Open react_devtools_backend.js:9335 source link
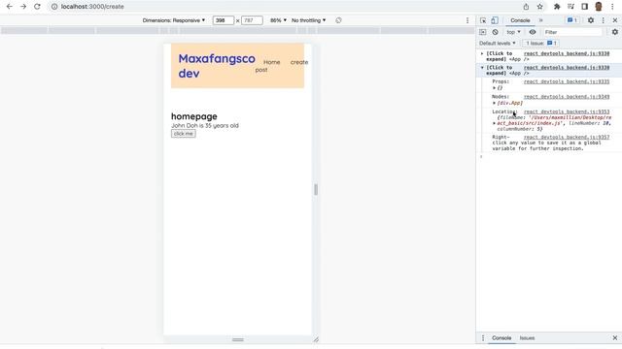 [x=567, y=81]
